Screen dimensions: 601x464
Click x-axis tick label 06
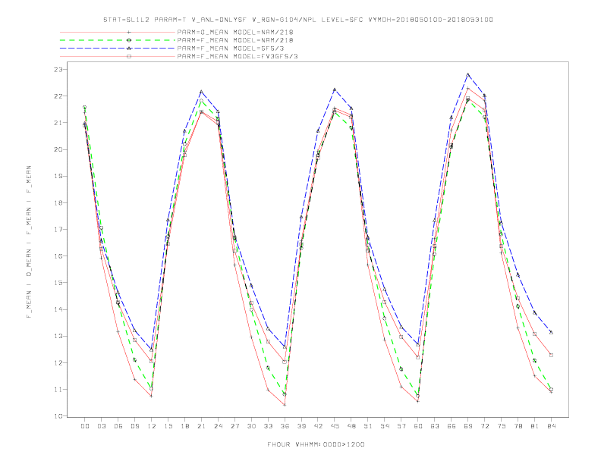(x=118, y=426)
